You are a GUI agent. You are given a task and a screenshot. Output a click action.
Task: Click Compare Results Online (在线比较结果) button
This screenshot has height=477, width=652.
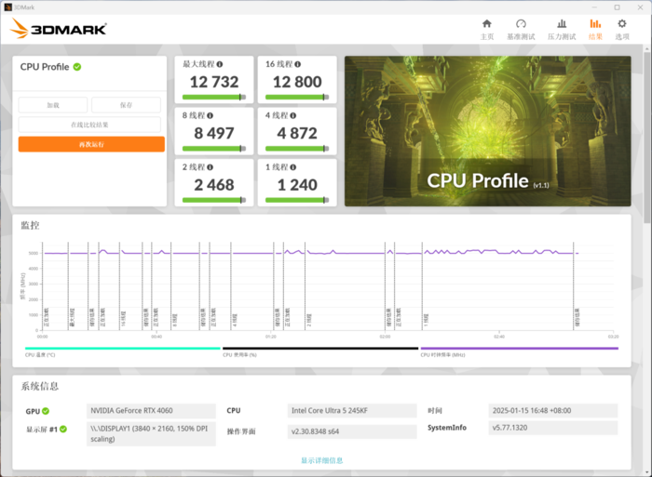[89, 125]
